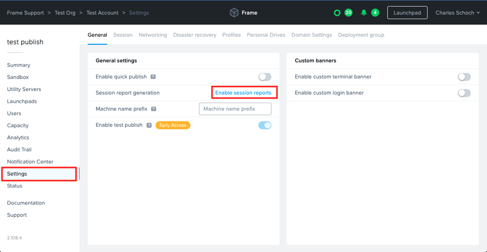This screenshot has width=487, height=252.
Task: Click help icon beside Enable test publish
Action: pyautogui.click(x=149, y=125)
